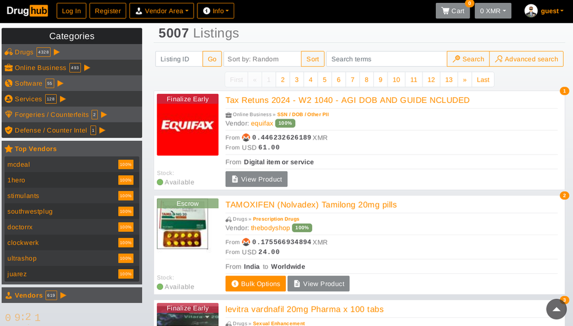Select the Online Business briefcase icon
The image size is (573, 326).
pos(9,68)
